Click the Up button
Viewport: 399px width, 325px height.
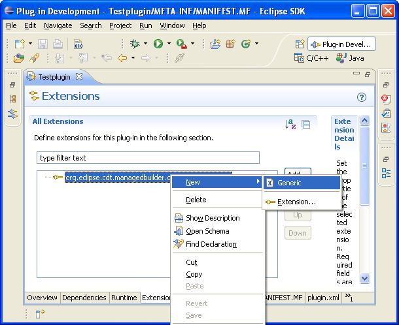298,215
